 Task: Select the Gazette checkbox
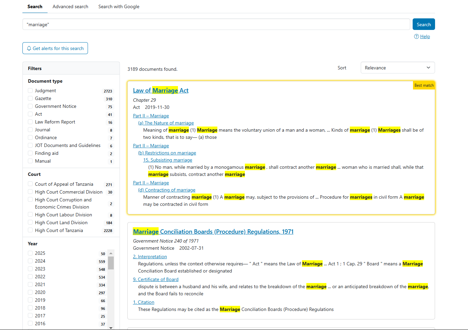31,98
